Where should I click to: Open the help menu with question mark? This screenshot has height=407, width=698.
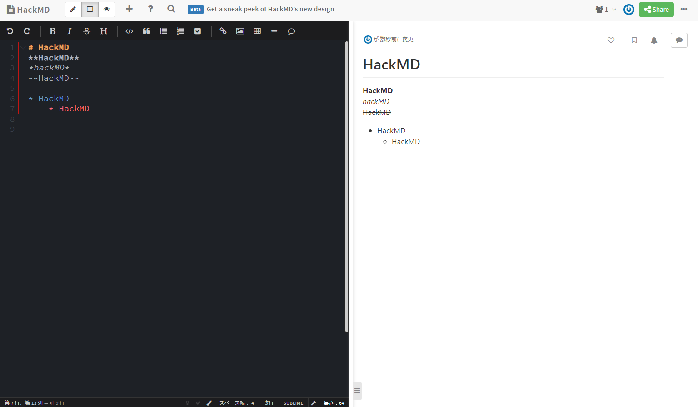(150, 9)
